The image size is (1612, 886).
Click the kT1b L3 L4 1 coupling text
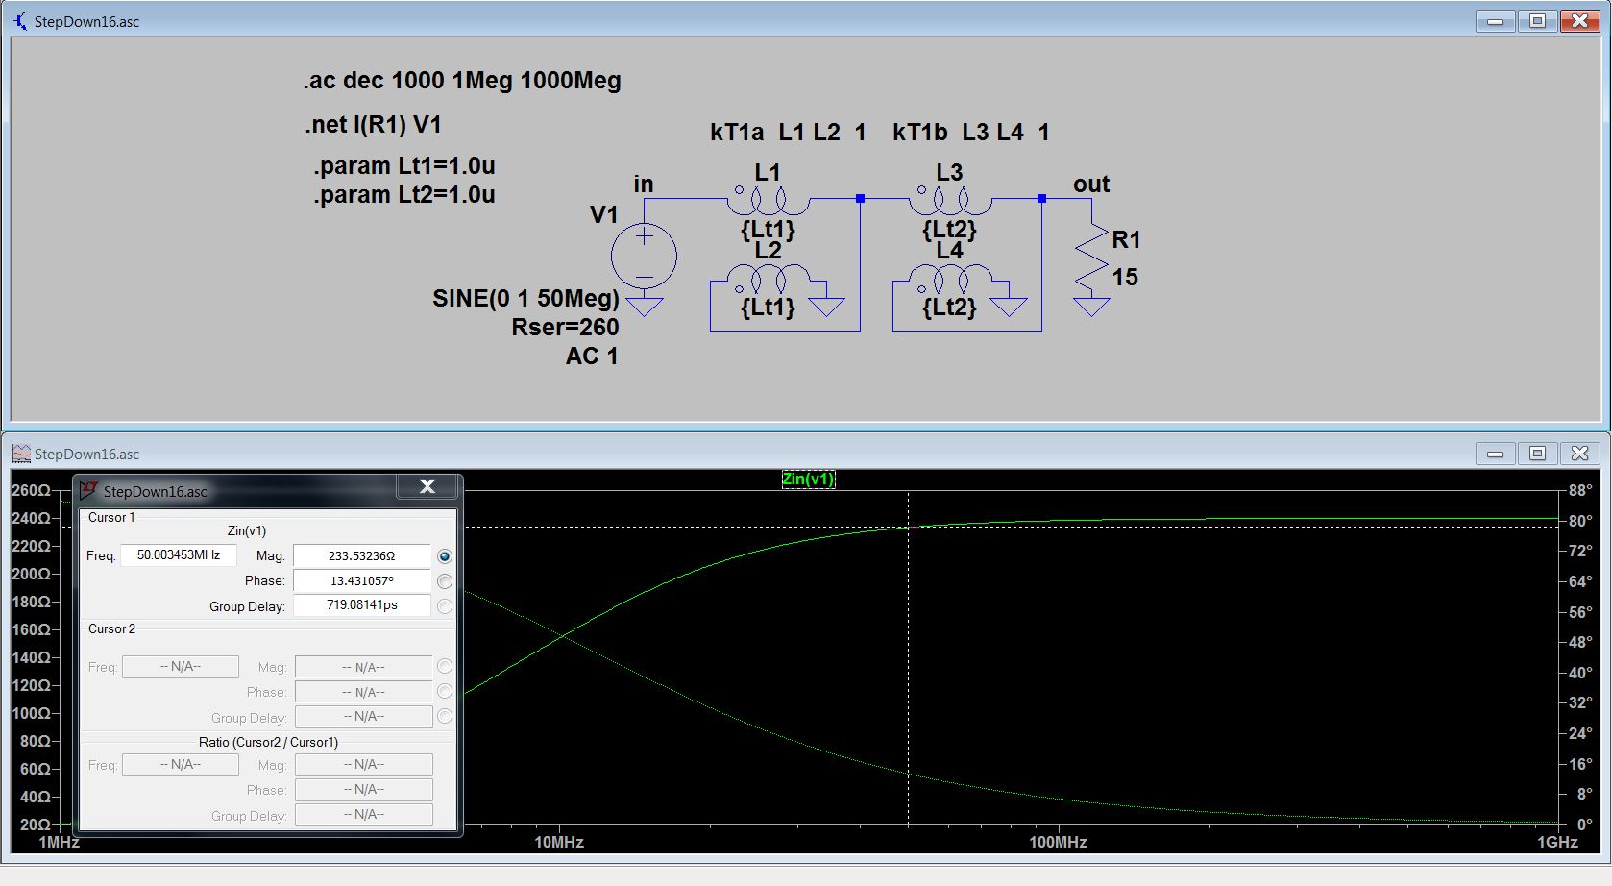(x=970, y=133)
